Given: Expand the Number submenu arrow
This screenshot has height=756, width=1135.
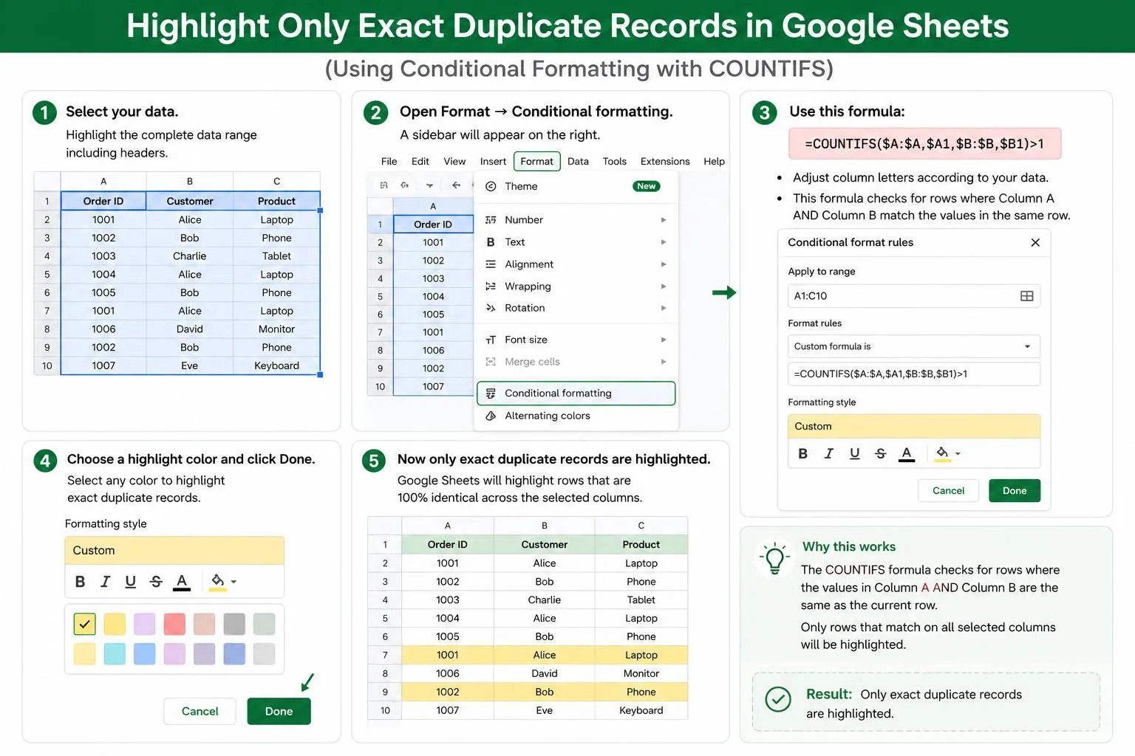Looking at the screenshot, I should [x=664, y=220].
